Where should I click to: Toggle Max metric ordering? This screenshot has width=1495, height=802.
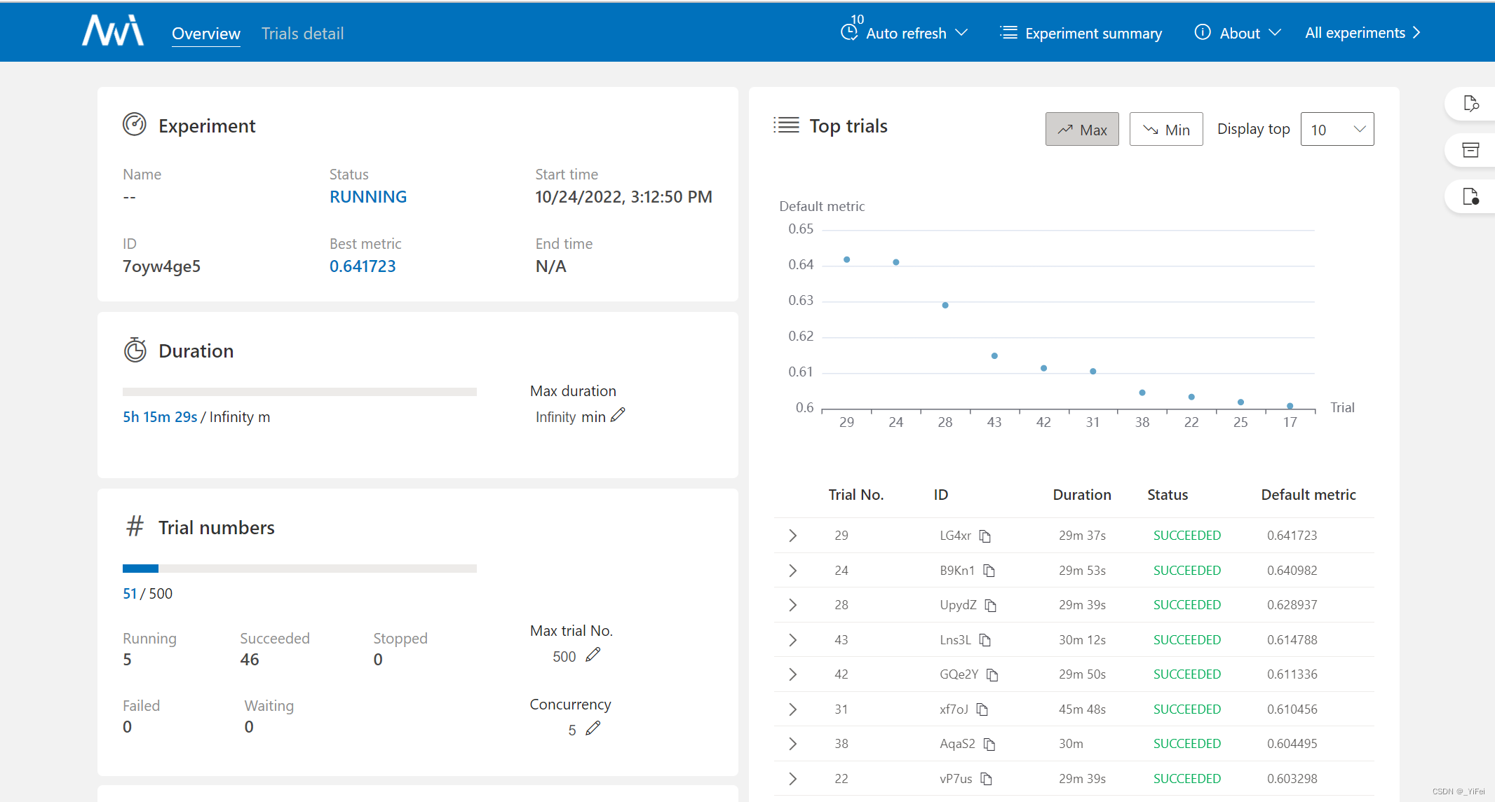click(x=1082, y=130)
